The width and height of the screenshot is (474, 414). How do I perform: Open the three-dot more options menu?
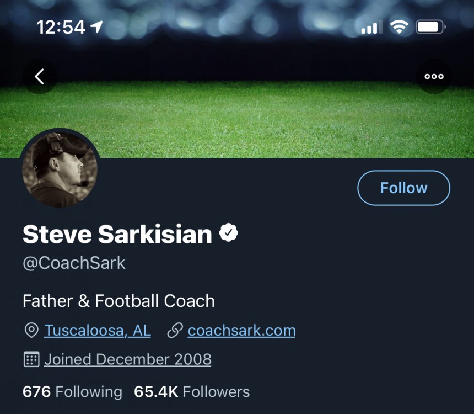click(434, 76)
